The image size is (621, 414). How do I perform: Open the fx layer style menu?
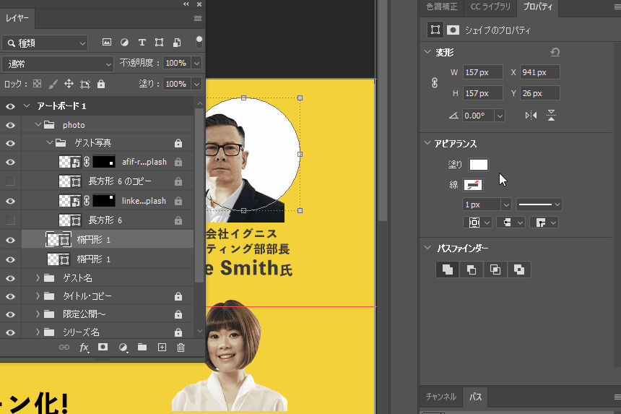[x=84, y=348]
